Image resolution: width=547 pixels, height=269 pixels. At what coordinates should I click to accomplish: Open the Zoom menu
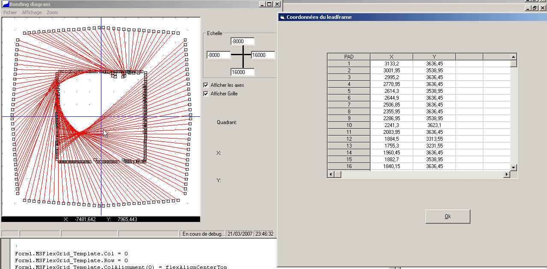(x=52, y=13)
